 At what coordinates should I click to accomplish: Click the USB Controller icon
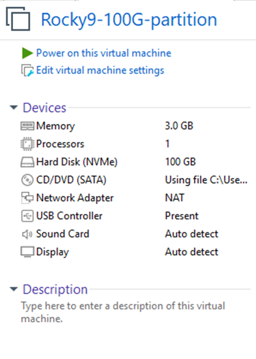27,216
